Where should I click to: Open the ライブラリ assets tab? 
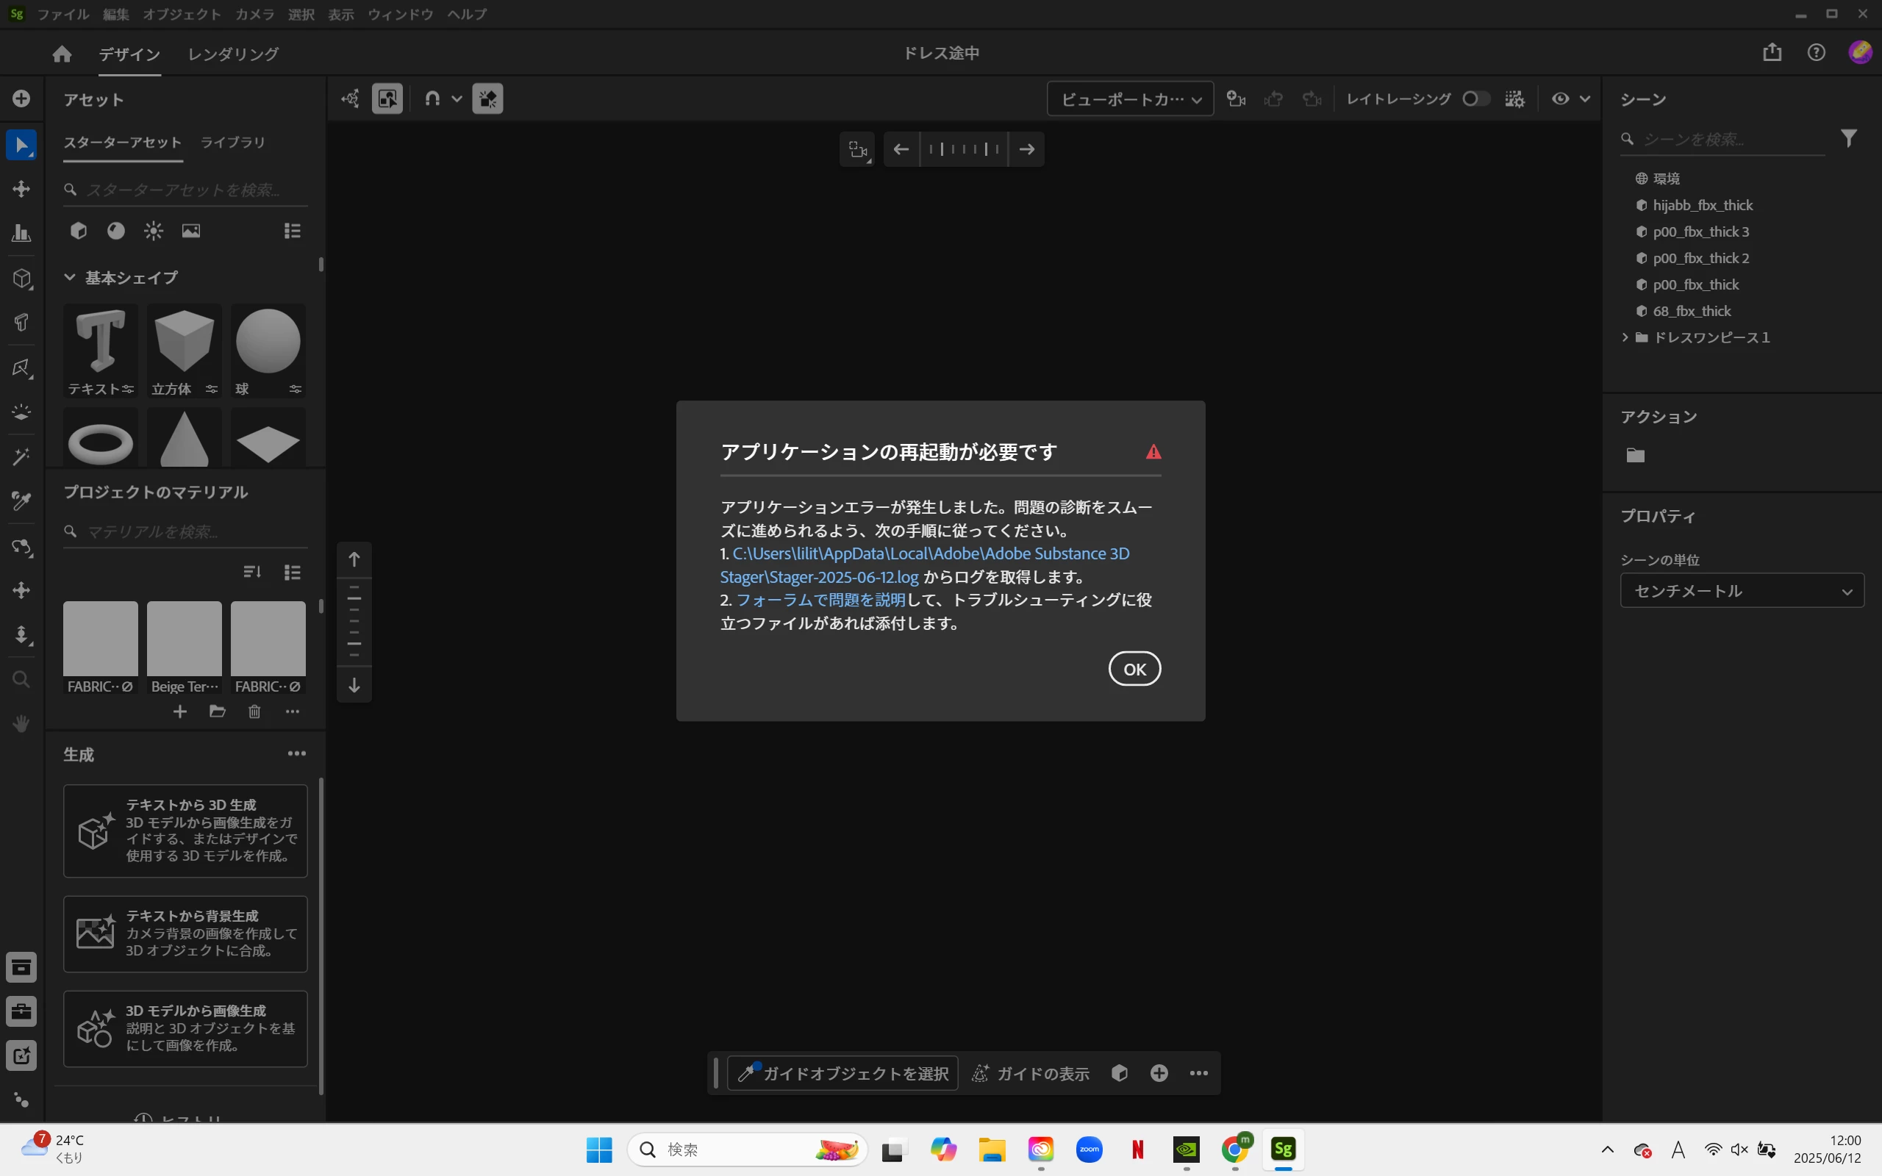coord(232,143)
